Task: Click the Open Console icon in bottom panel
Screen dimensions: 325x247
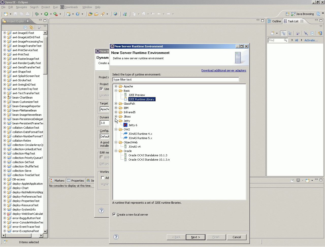Action: click(307, 180)
